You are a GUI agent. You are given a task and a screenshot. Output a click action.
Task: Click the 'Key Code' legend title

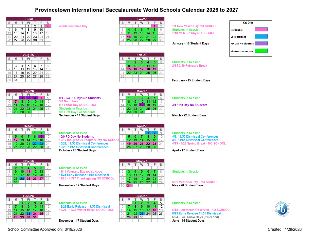tap(248, 23)
